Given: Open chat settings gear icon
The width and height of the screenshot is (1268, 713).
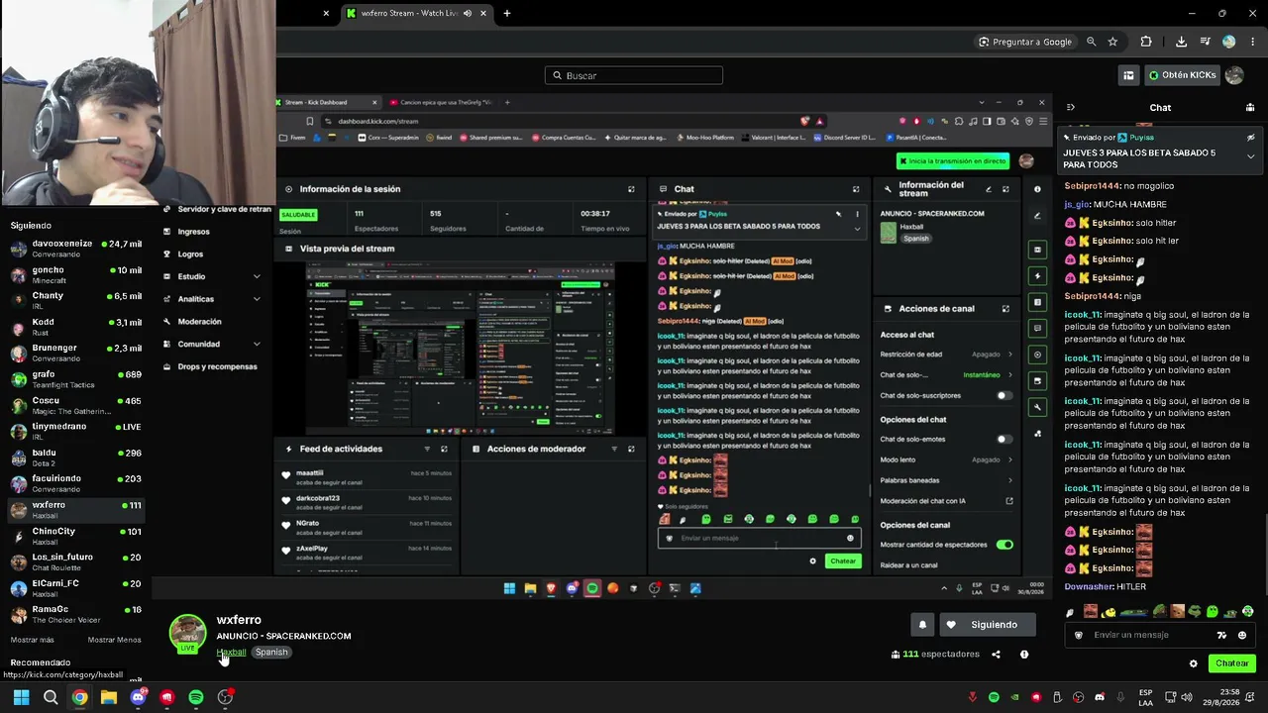Looking at the screenshot, I should pyautogui.click(x=1193, y=663).
